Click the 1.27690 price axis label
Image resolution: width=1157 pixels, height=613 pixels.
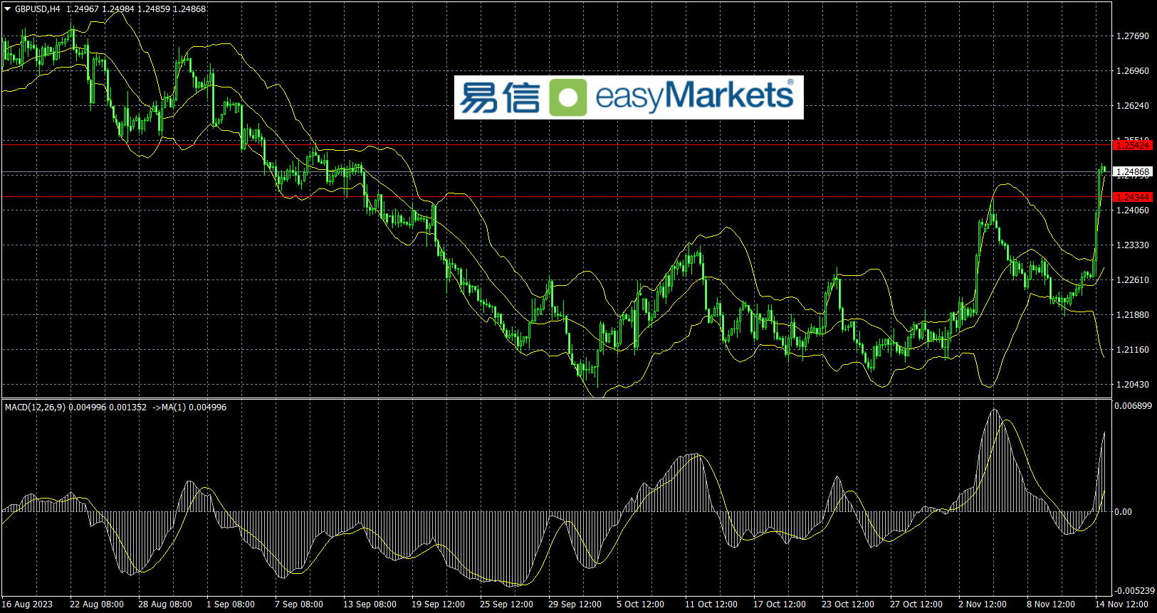[1133, 36]
